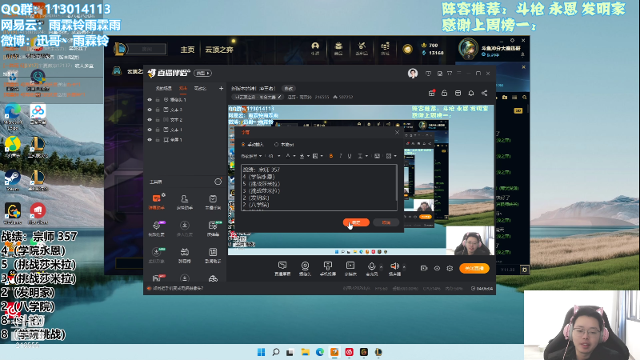Add a multimedia source from bottom bar

pyautogui.click(x=350, y=269)
